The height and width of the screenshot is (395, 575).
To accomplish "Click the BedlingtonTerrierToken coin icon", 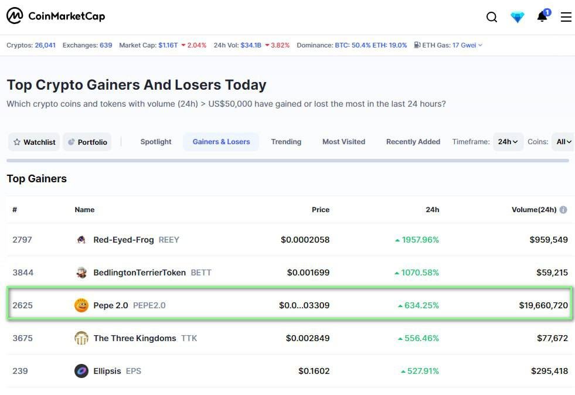I will (x=81, y=273).
